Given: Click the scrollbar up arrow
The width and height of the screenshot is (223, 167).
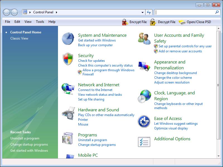Looking at the screenshot, I should coord(218,29).
